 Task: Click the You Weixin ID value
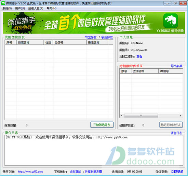click(139, 50)
